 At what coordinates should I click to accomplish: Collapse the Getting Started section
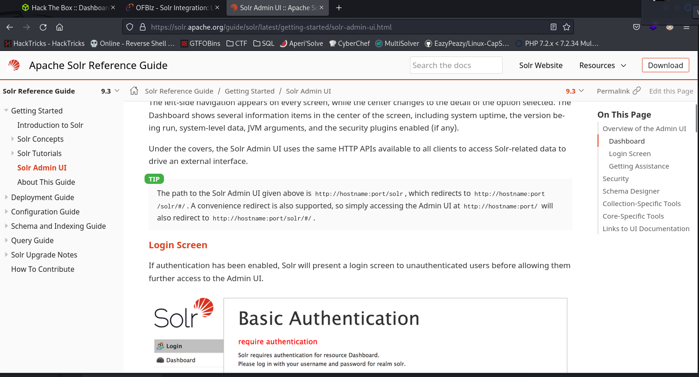click(x=6, y=111)
